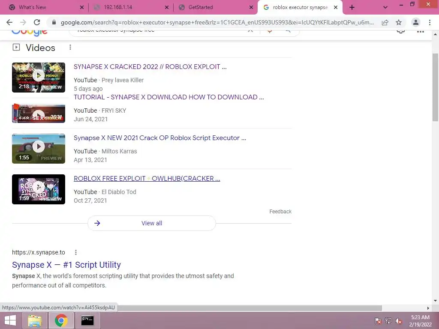The width and height of the screenshot is (439, 329).
Task: Close the roblox executor synapse tab
Action: pyautogui.click(x=336, y=7)
